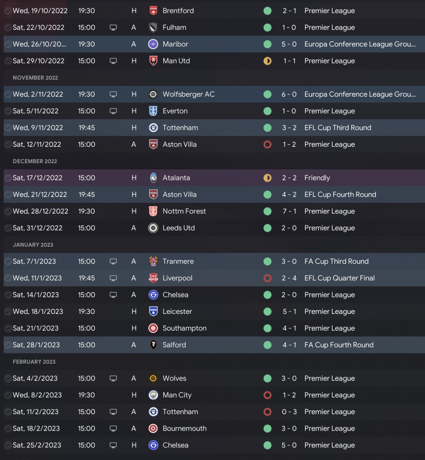Select the Tranmere club crest
The image size is (425, 460).
(153, 261)
